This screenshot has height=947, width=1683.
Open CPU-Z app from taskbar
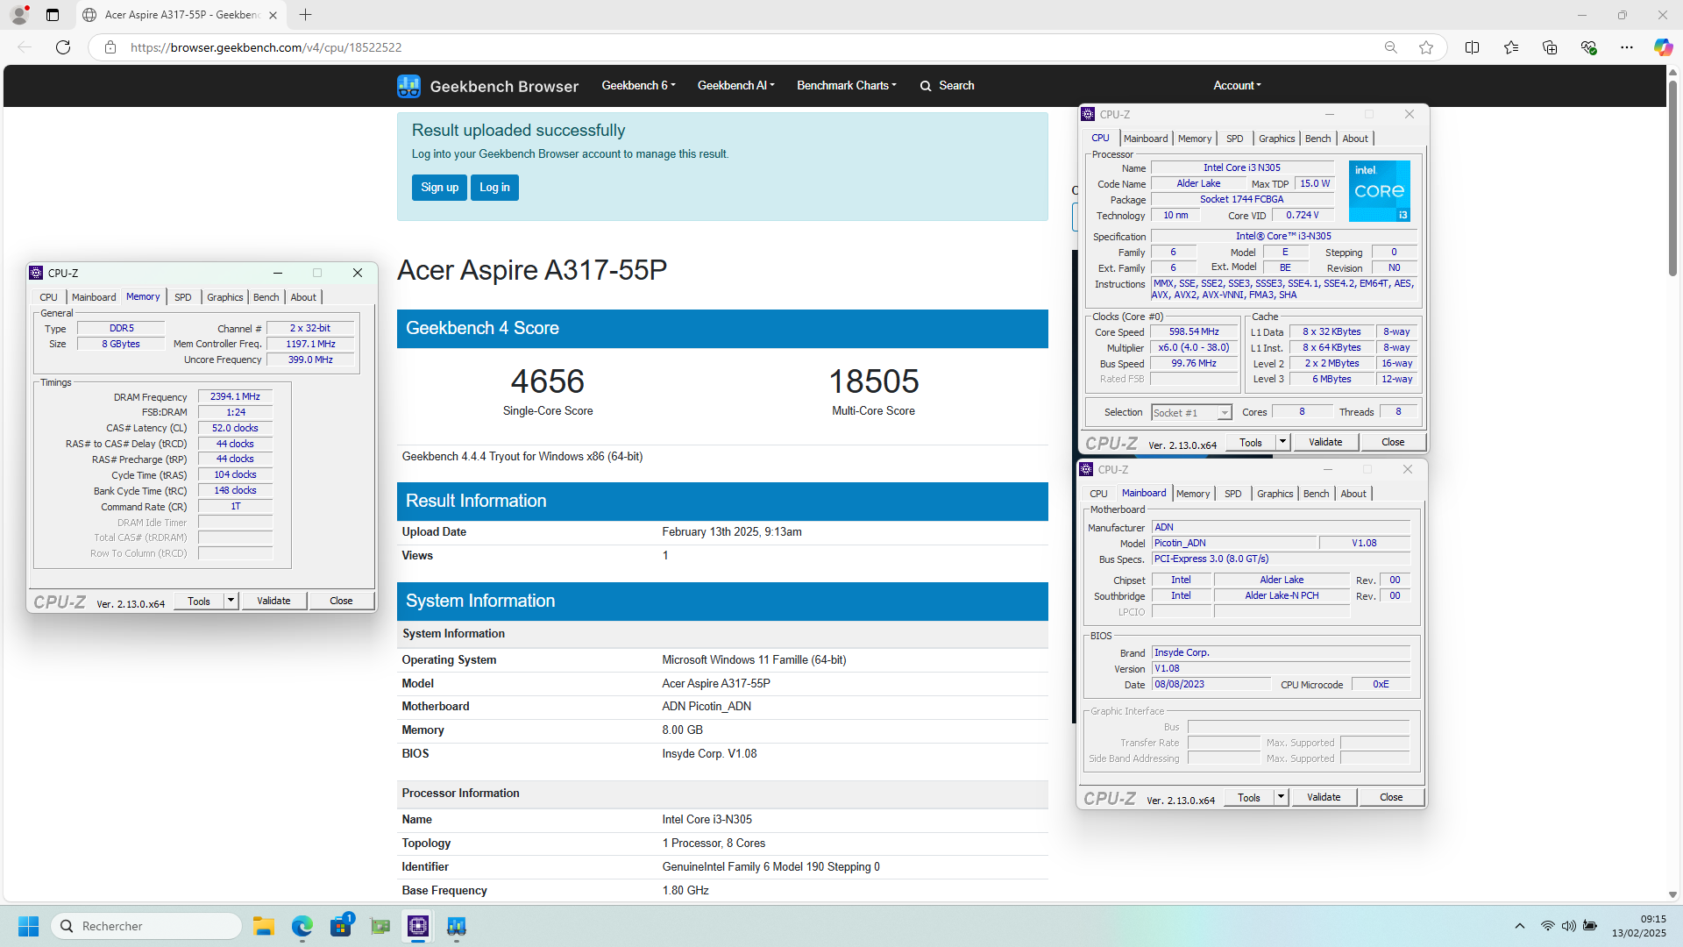tap(418, 926)
